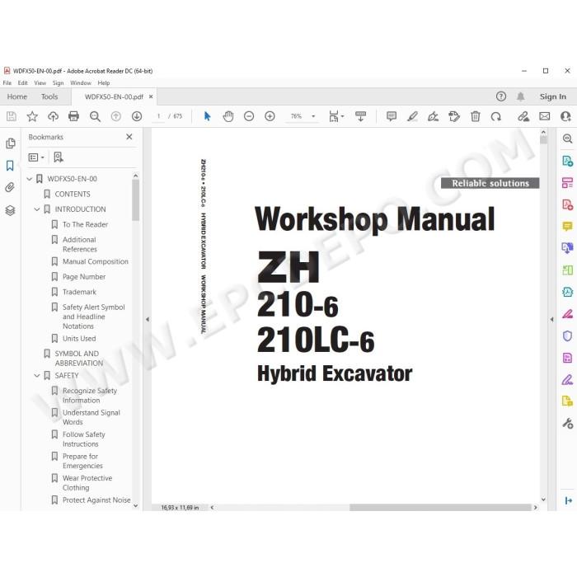Open the Help menu
The width and height of the screenshot is (577, 577).
104,83
